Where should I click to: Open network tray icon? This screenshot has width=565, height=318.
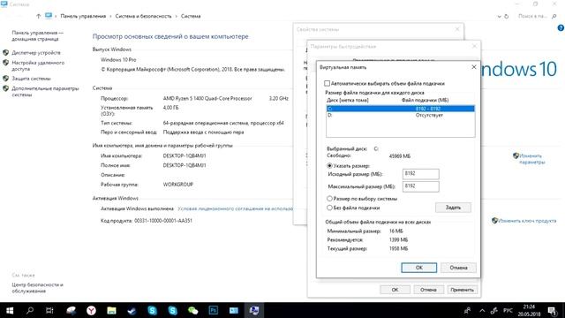pos(494,311)
